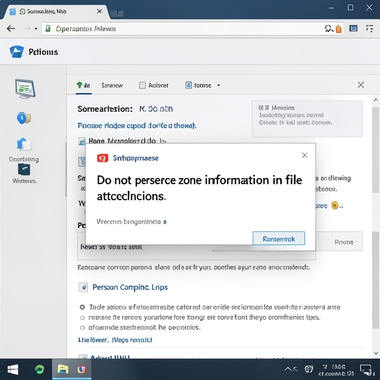This screenshot has width=380, height=380.
Task: Click the browser forward arrow
Action: (x=27, y=29)
